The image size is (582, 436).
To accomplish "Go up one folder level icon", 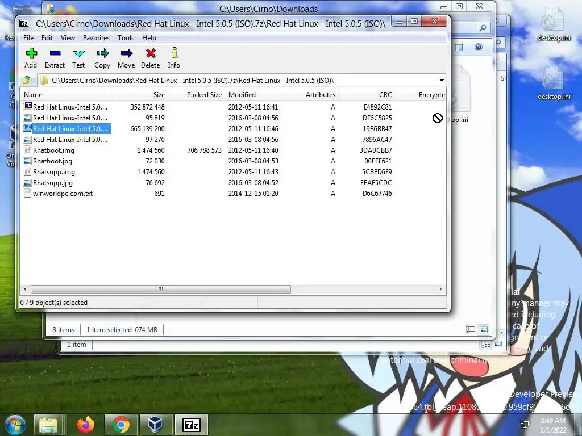I will pyautogui.click(x=27, y=80).
